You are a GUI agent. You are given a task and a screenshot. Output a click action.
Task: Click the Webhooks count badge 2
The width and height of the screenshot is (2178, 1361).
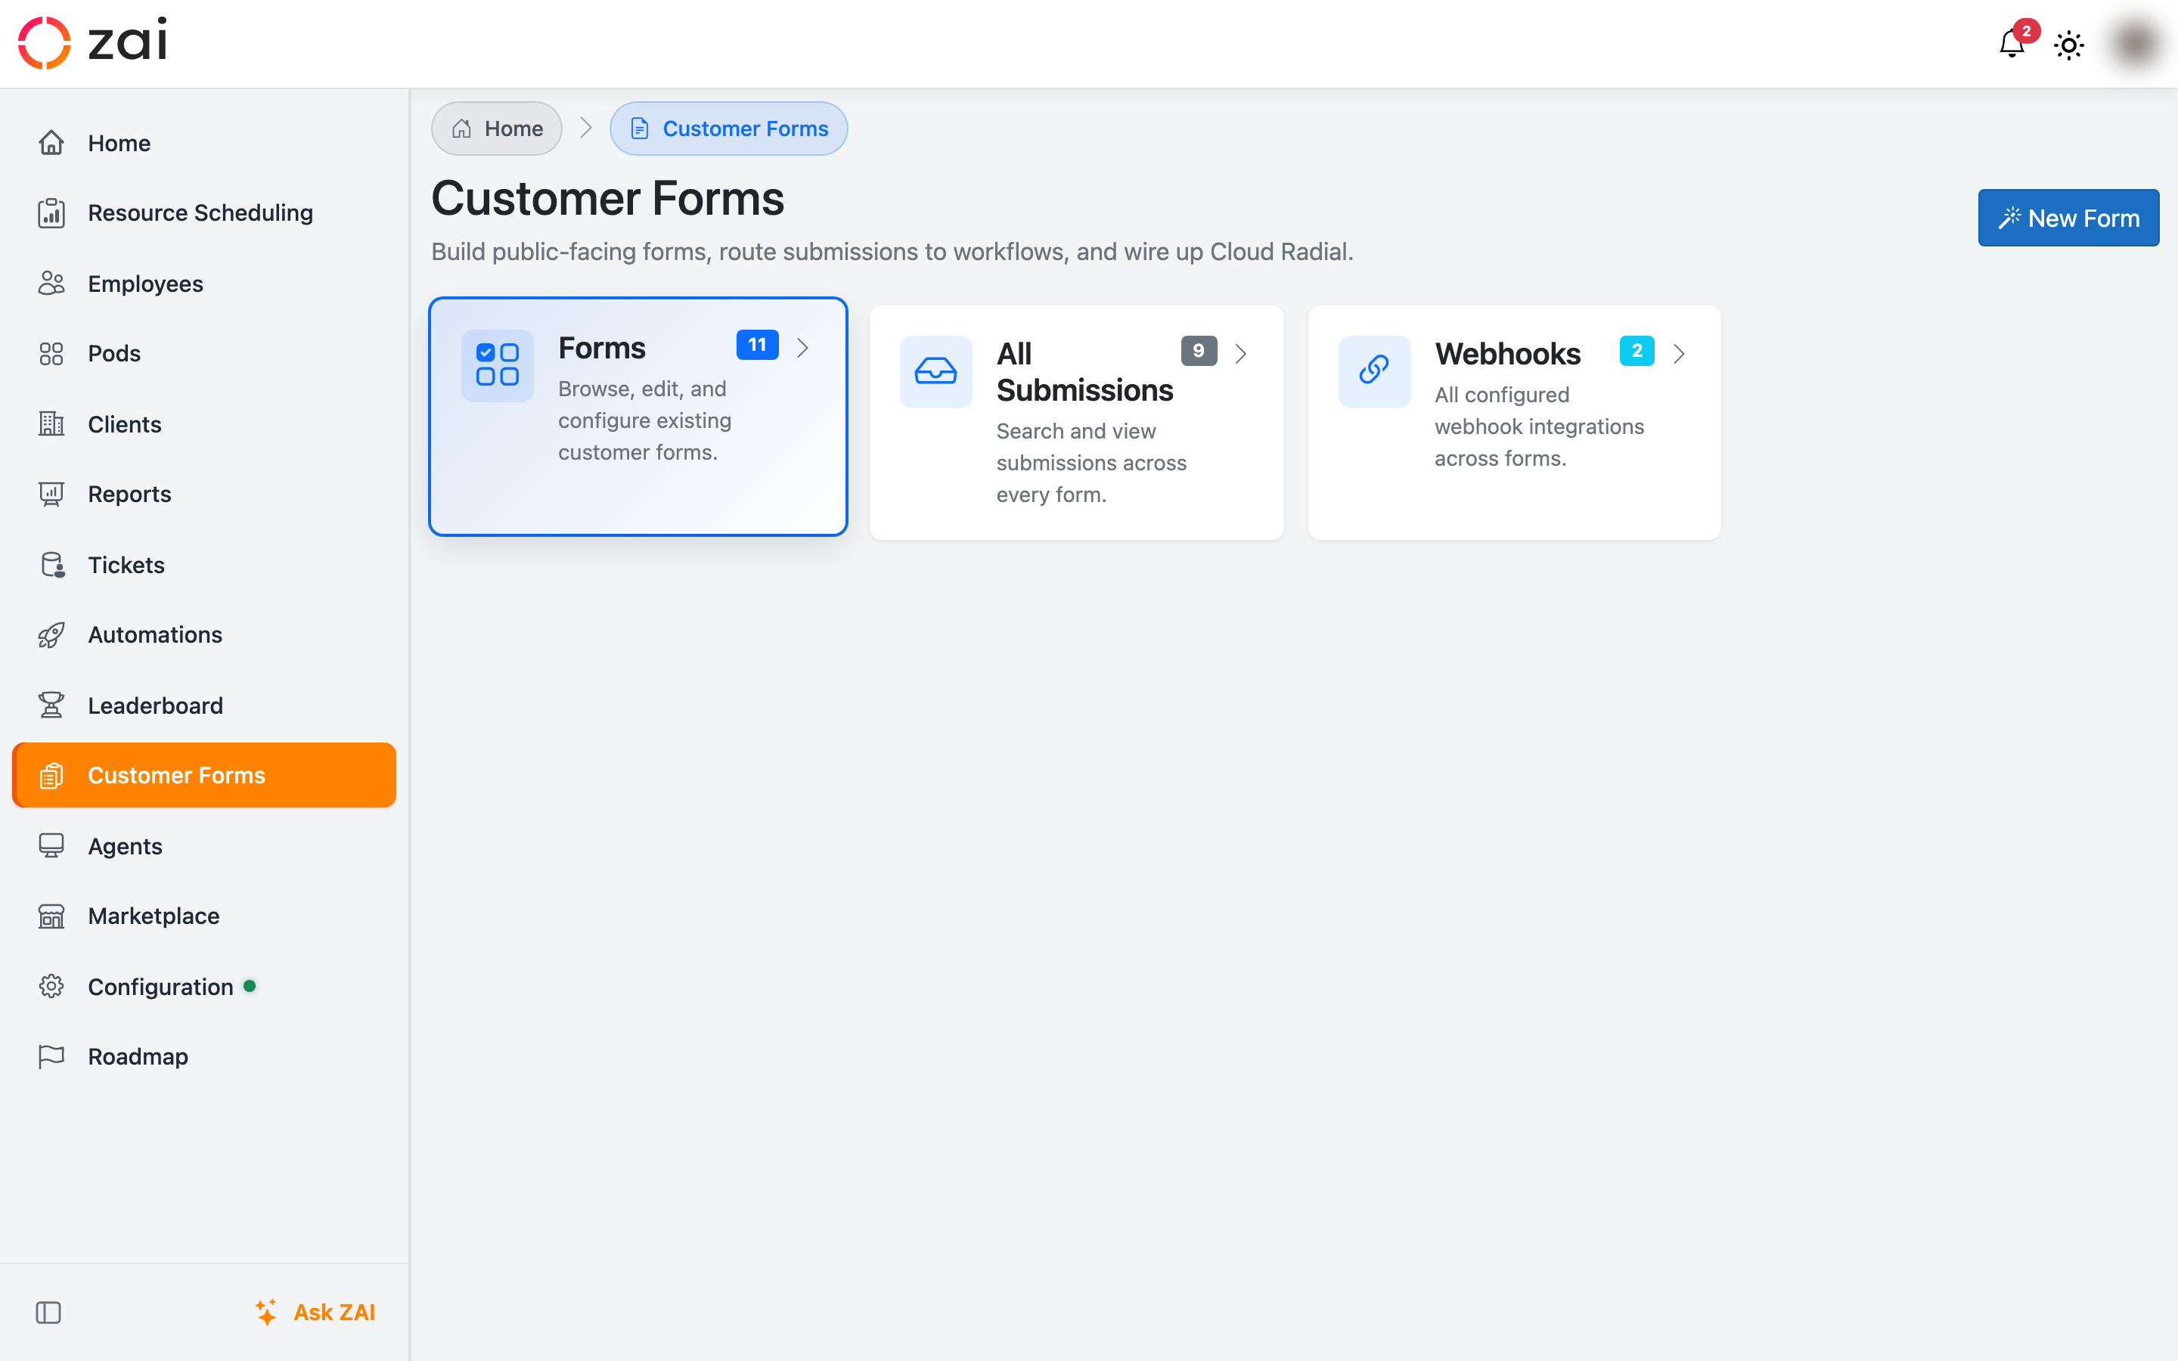pos(1637,351)
